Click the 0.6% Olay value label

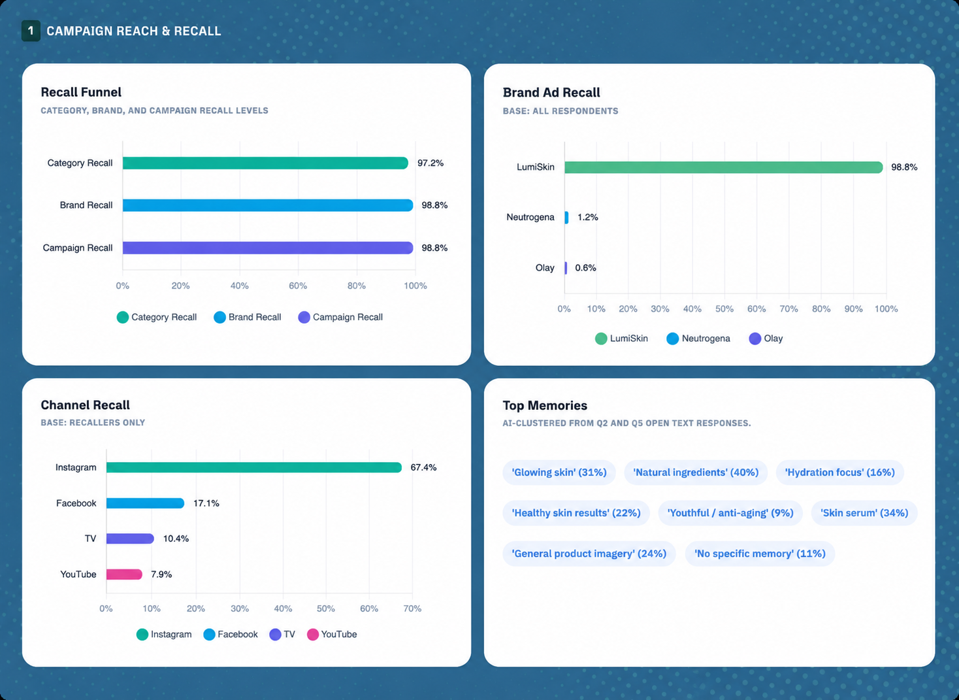[x=585, y=268]
